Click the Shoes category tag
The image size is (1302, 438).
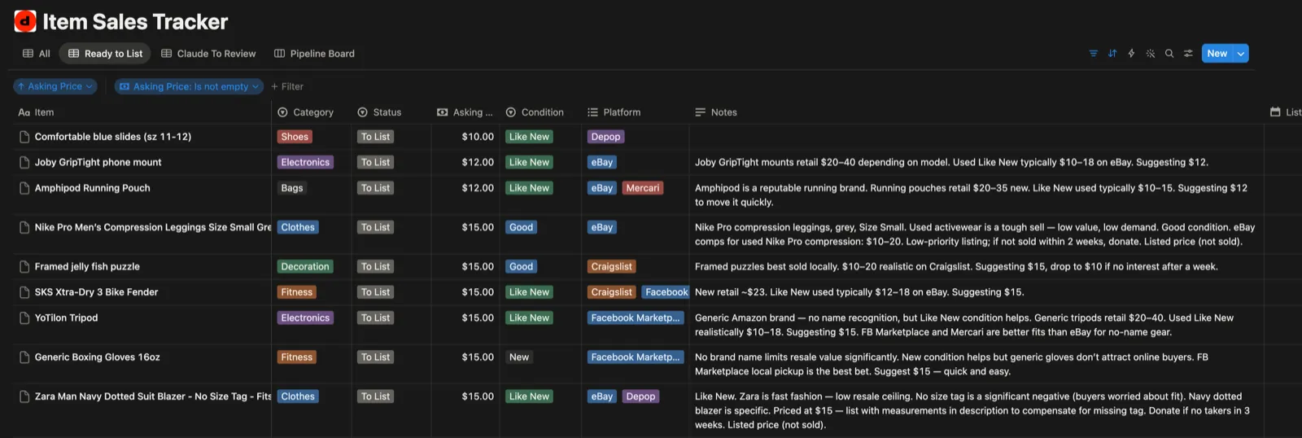pyautogui.click(x=295, y=137)
